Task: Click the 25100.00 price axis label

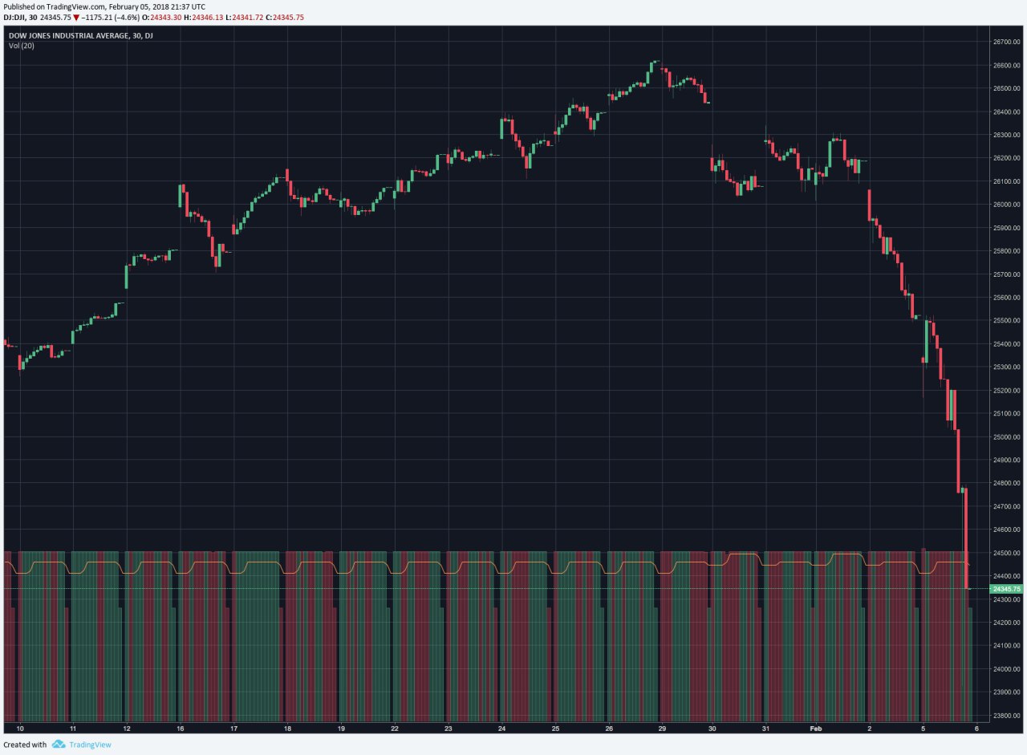Action: [x=1007, y=414]
